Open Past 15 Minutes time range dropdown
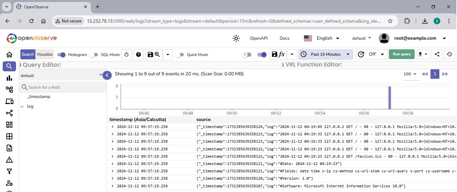 325,54
